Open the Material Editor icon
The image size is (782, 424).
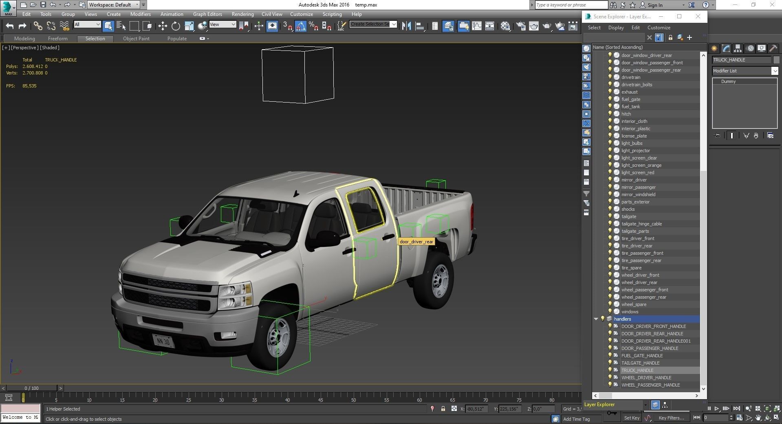point(505,26)
